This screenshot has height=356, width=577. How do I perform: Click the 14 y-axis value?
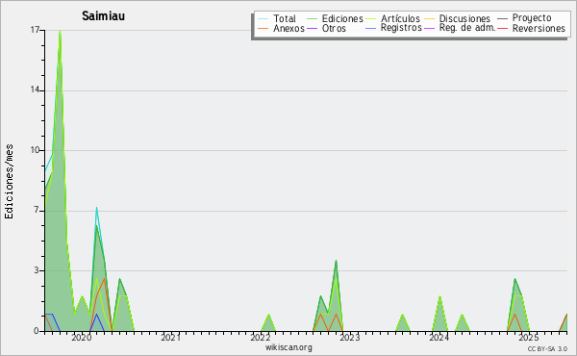point(35,89)
